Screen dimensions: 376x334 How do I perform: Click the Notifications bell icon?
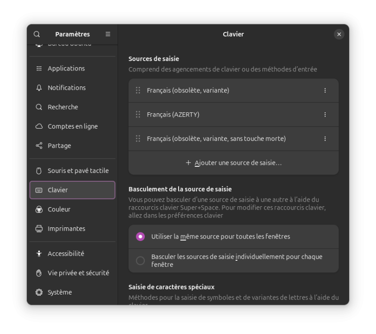[x=39, y=88]
